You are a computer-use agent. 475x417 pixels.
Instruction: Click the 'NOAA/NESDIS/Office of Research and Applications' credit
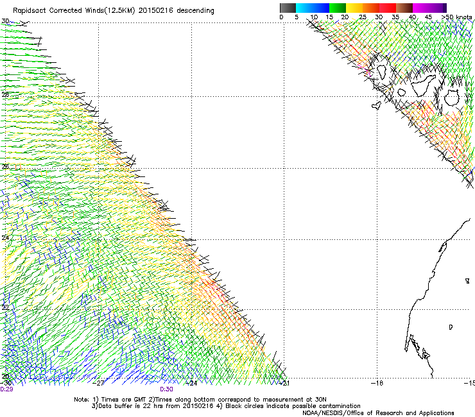click(x=378, y=413)
